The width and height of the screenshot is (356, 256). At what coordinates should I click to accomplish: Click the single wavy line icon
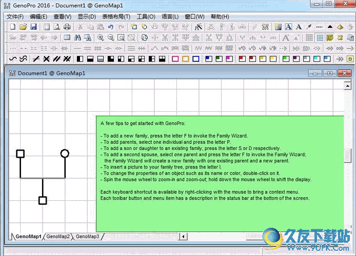click(13, 59)
